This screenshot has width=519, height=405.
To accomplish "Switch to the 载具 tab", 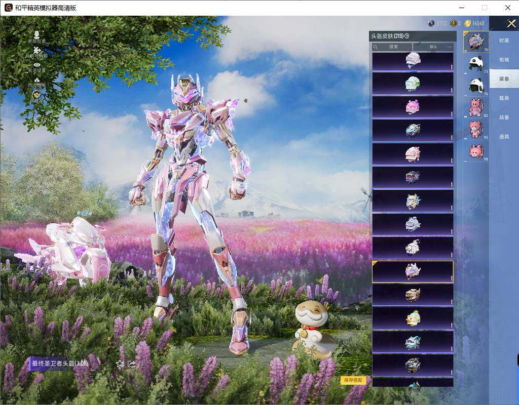I will pos(504,98).
